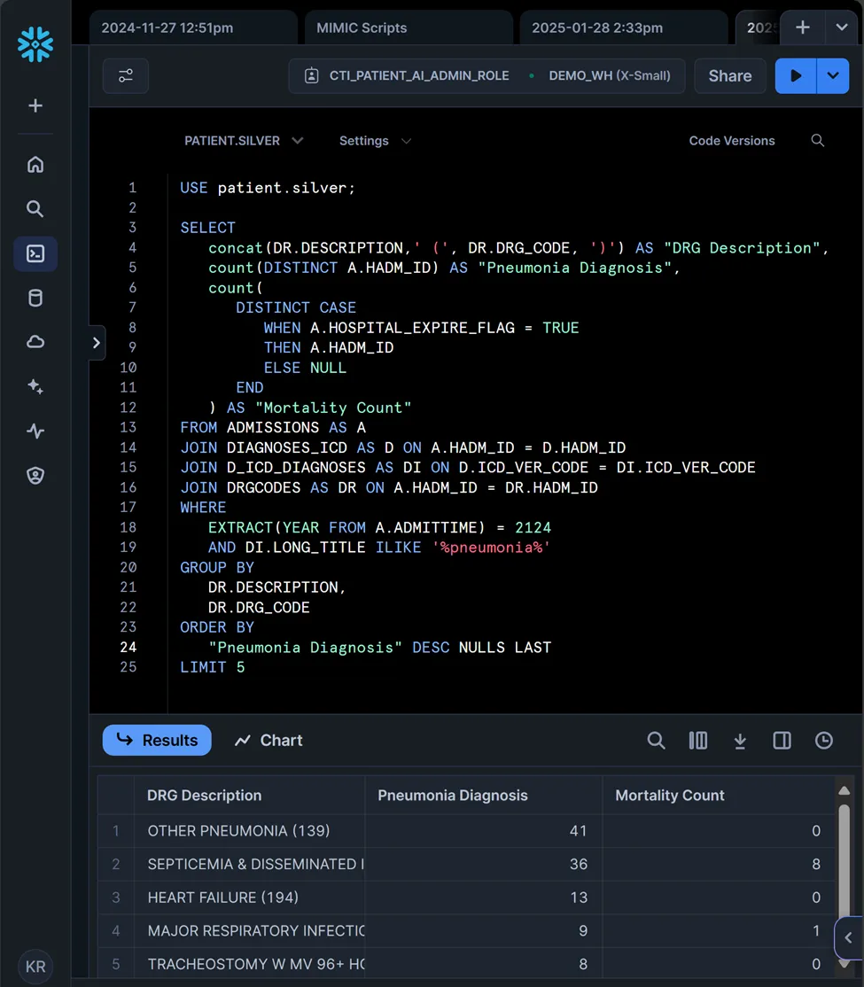Image resolution: width=864 pixels, height=987 pixels.
Task: Open the Admin shield icon
Action: [35, 476]
